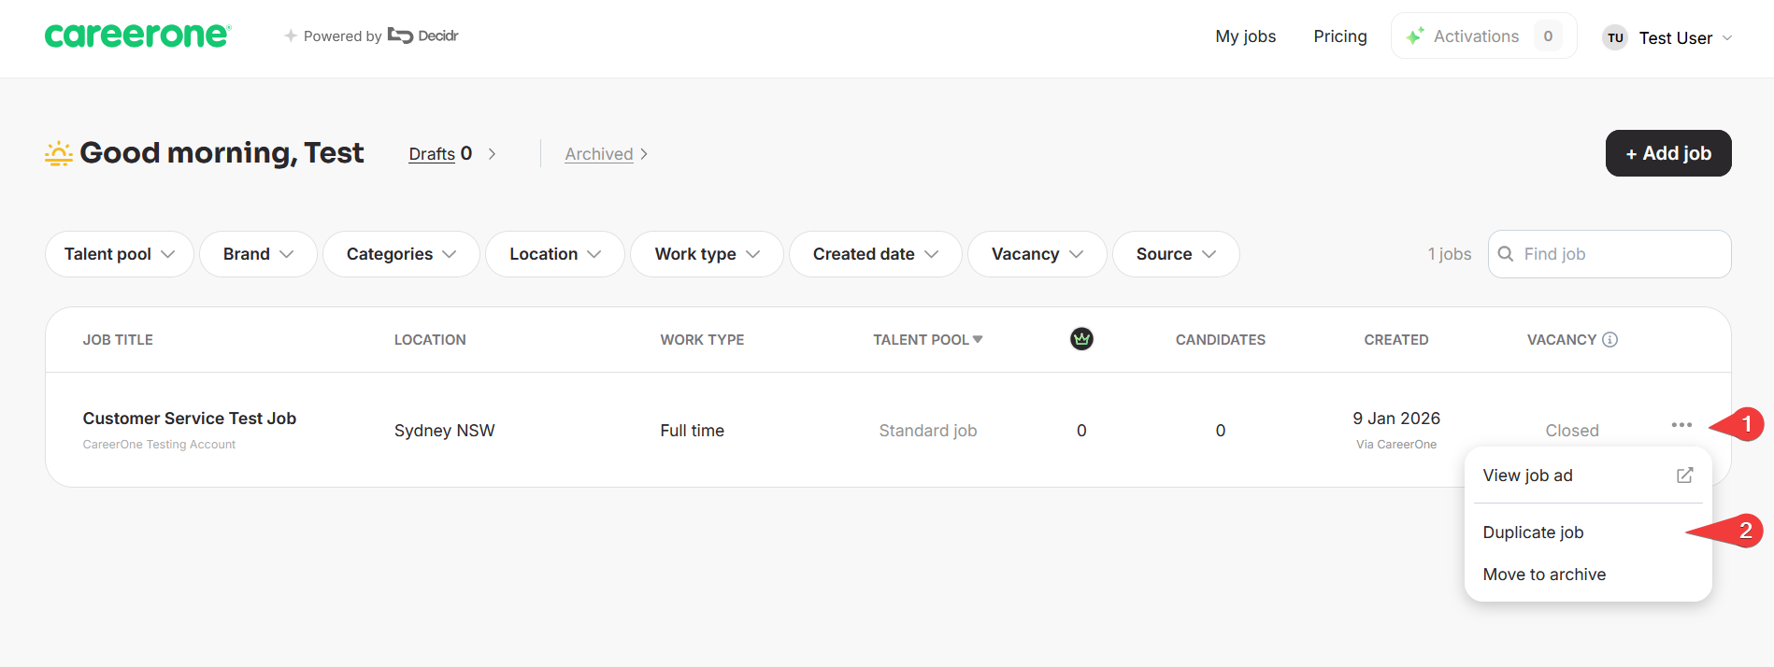Click the external link icon beside View job ad

pyautogui.click(x=1684, y=475)
